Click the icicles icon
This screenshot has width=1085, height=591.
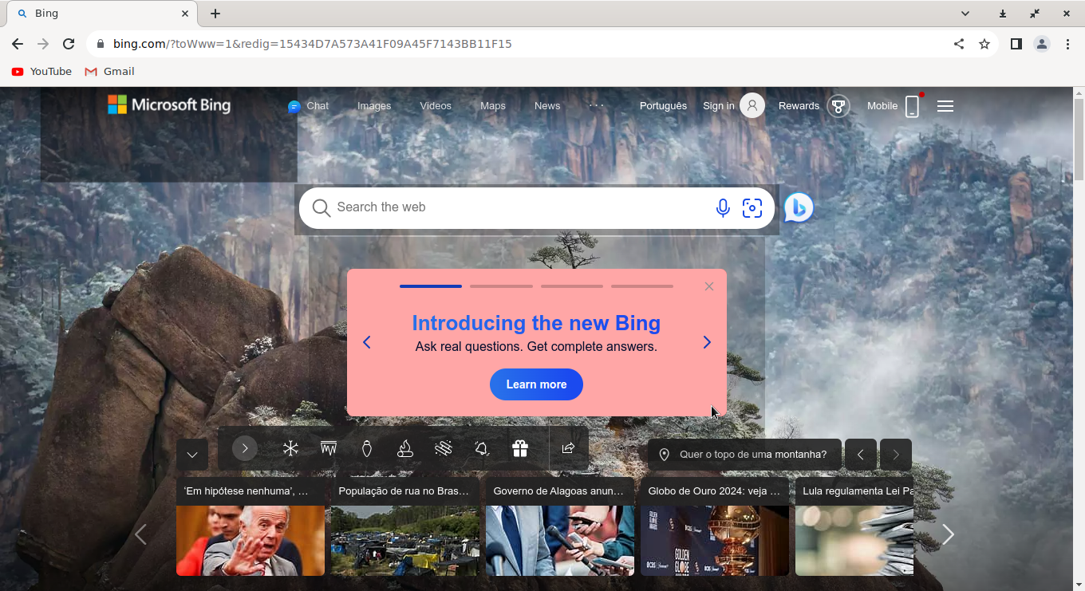pos(329,448)
